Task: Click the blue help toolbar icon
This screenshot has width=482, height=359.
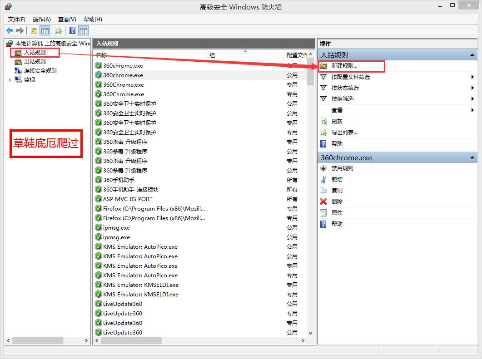Action: point(73,30)
